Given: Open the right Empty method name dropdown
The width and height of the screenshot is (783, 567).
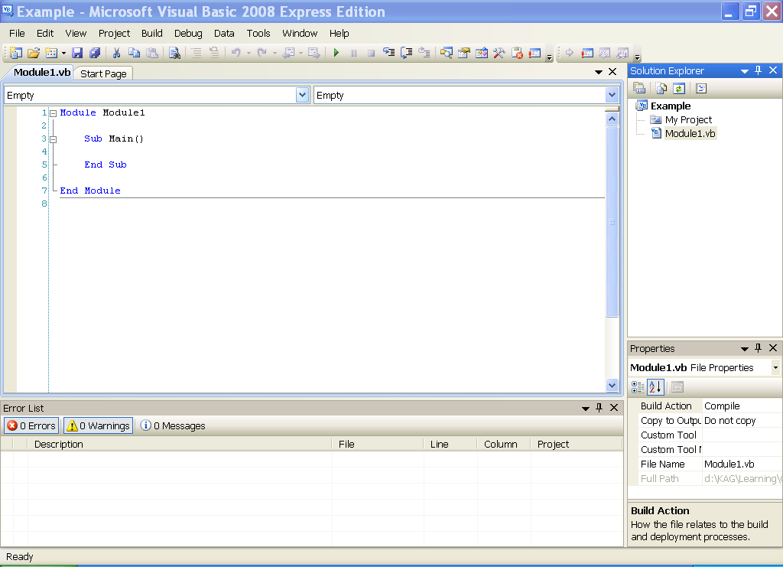Looking at the screenshot, I should (x=612, y=95).
